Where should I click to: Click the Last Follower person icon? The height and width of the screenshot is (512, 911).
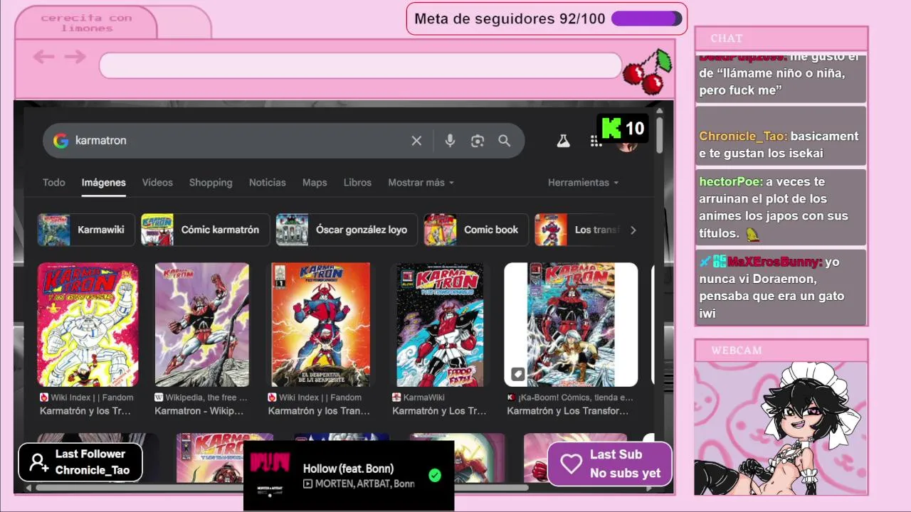pos(39,463)
